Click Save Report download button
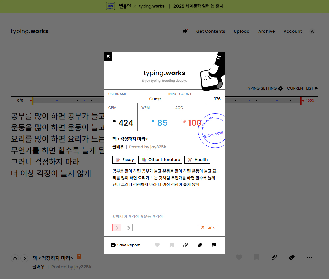This screenshot has height=279, width=329. 125,245
